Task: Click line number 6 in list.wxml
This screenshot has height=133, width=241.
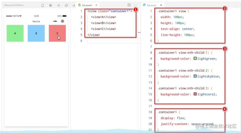Action: [81, 41]
